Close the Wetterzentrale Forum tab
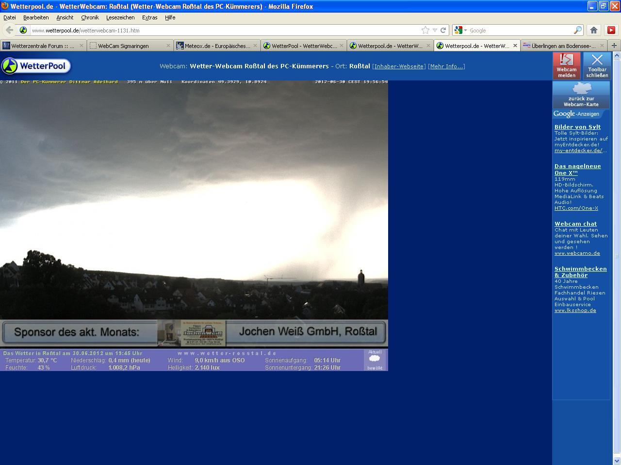Screen dimensions: 621x465 [81, 46]
